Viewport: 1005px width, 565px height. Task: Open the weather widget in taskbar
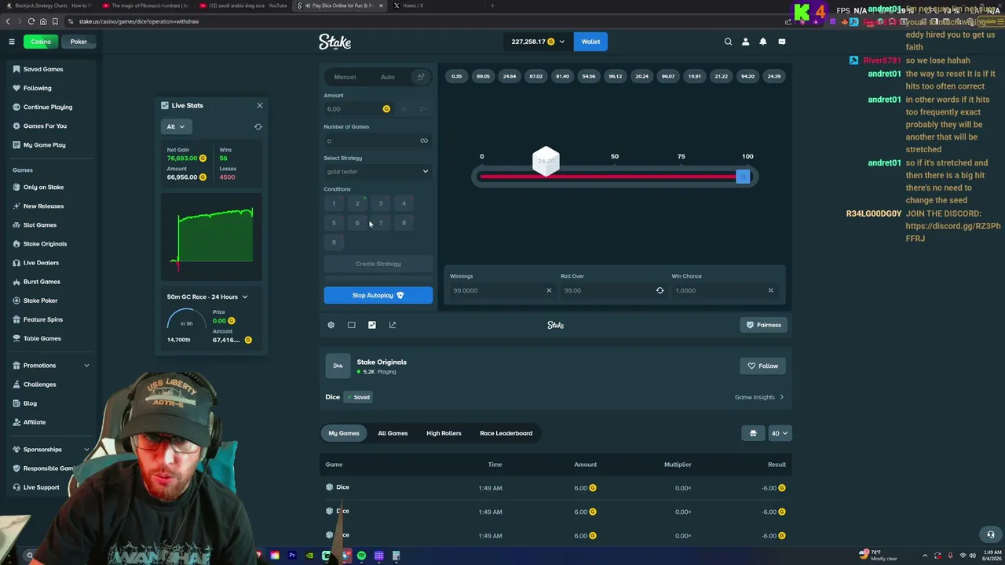coord(879,556)
